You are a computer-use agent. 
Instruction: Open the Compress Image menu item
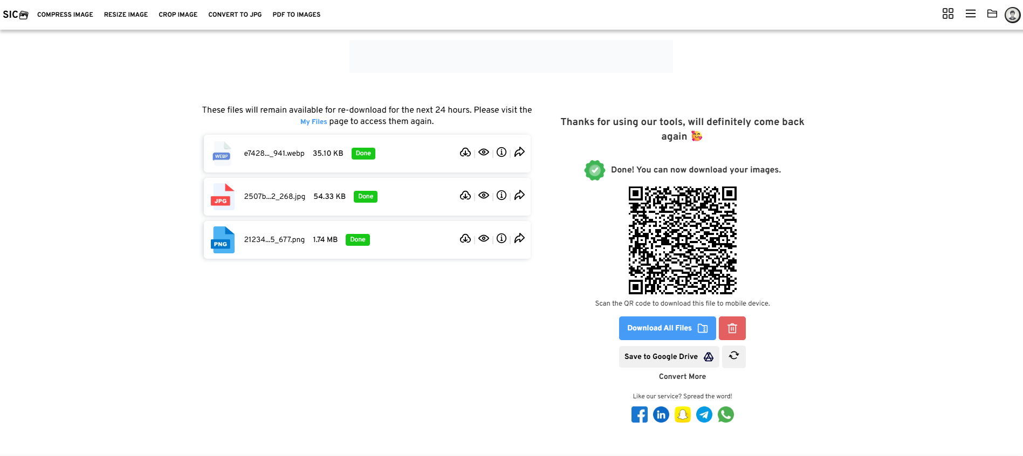65,15
